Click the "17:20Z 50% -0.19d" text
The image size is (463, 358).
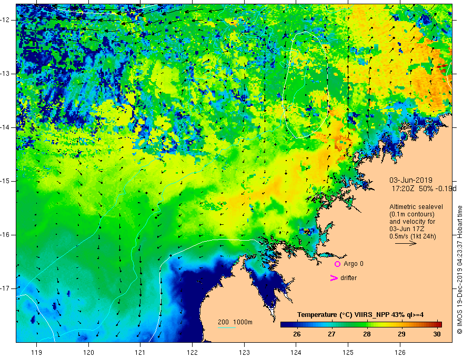[424, 188]
